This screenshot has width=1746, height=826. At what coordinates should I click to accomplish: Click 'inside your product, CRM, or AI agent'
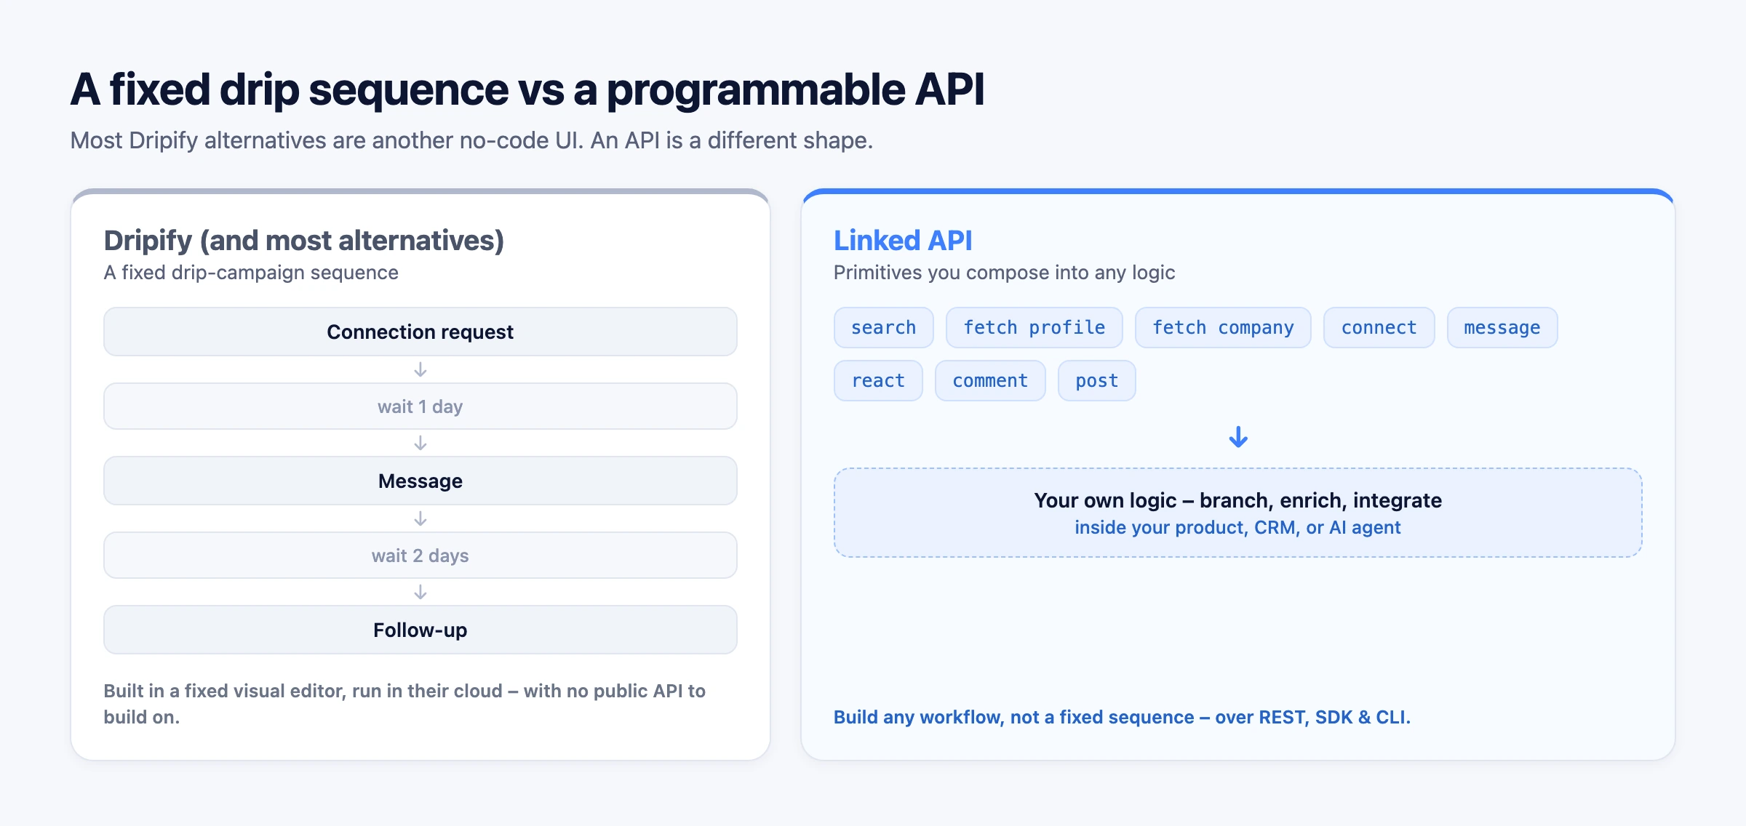pyautogui.click(x=1237, y=528)
